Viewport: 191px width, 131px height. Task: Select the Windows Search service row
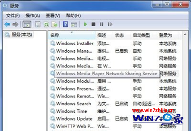(x=114, y=104)
